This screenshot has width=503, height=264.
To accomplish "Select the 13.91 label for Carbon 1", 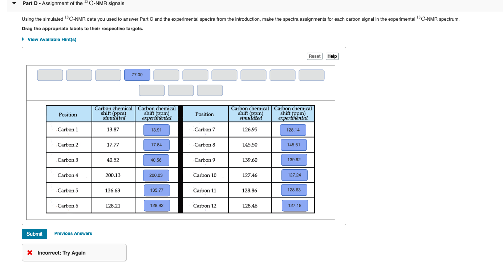I will (x=157, y=130).
